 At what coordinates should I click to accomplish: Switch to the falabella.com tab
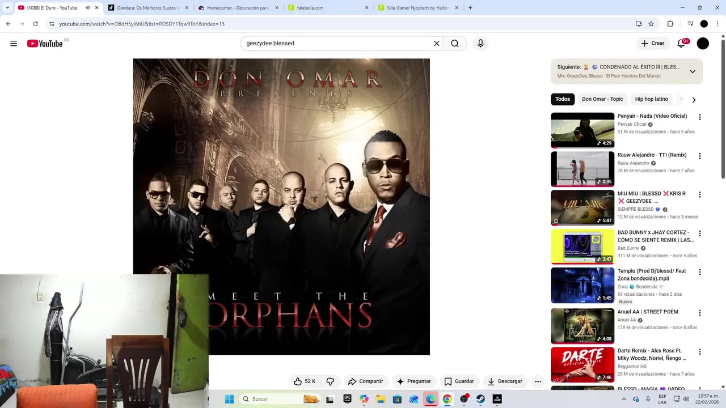[327, 8]
